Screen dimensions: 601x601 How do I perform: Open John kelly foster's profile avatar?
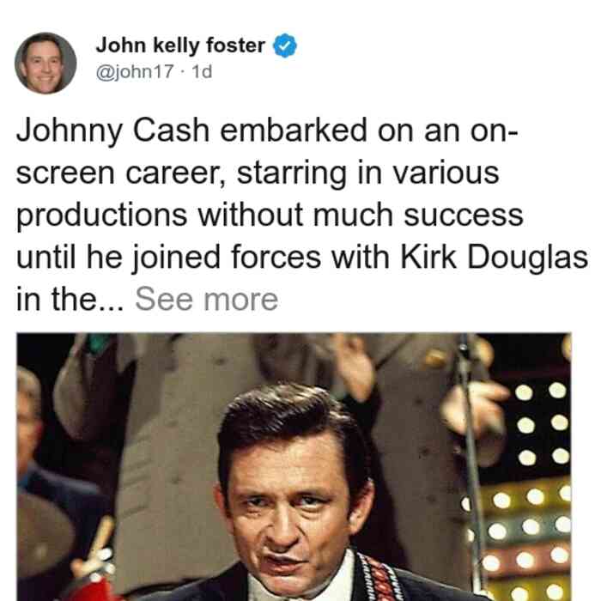(46, 64)
